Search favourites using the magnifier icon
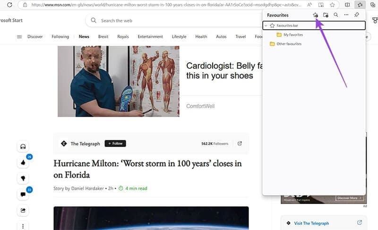The width and height of the screenshot is (378, 230). [336, 15]
